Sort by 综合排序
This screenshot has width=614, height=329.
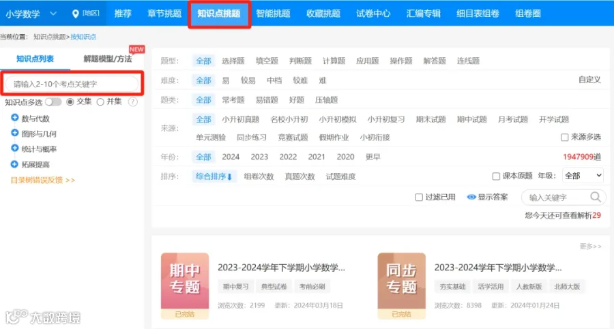214,176
